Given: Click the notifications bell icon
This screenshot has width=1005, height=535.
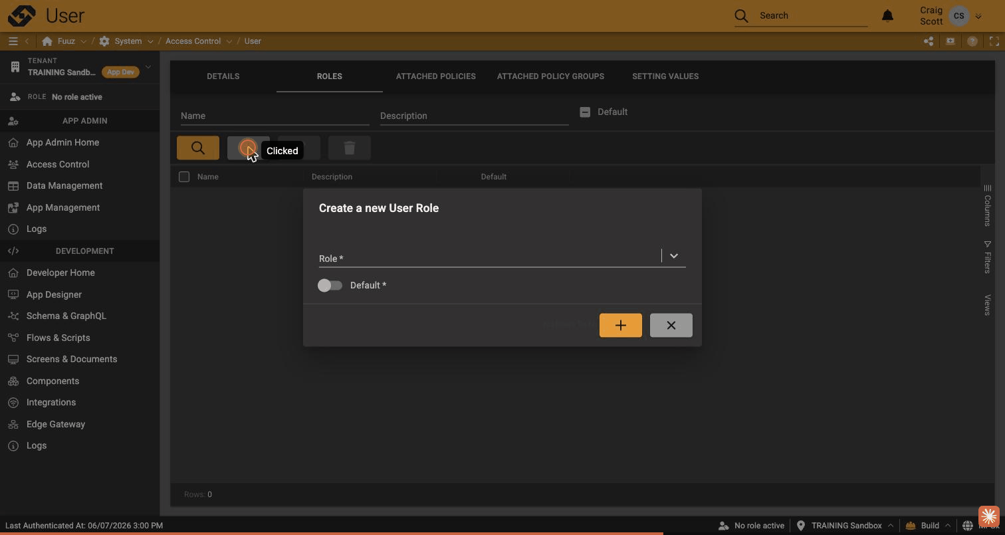Looking at the screenshot, I should coord(887,15).
